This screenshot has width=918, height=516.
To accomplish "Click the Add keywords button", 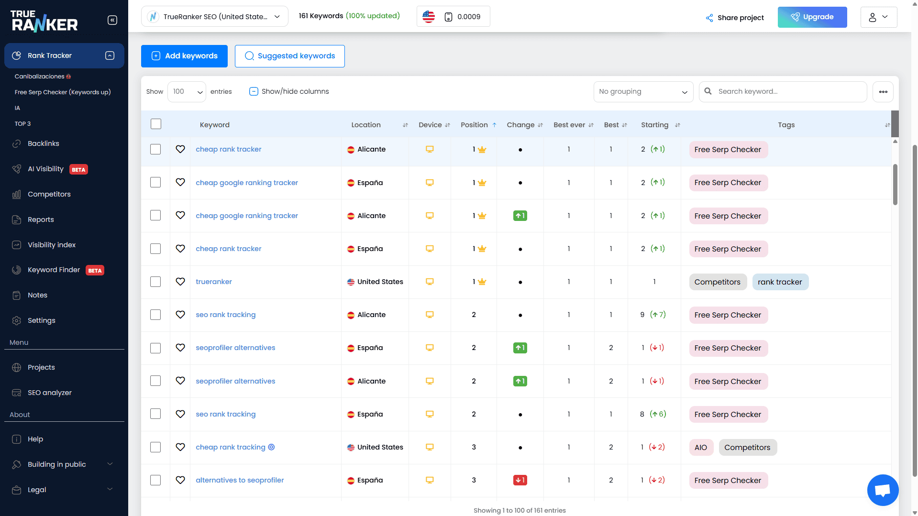I will click(184, 56).
